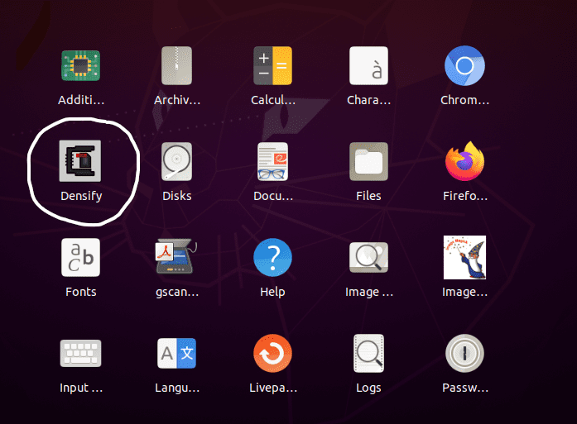Launch the Densify app icon
This screenshot has height=424, width=577.
click(80, 161)
